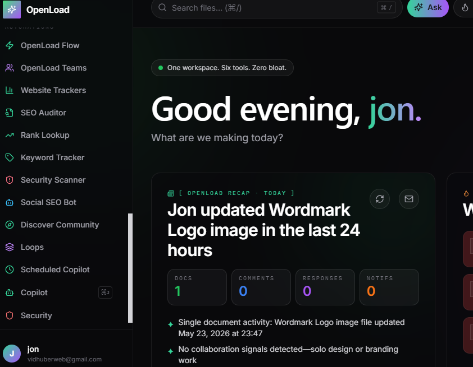473x367 pixels.
Task: Click the flame icon in top bar
Action: [x=465, y=7]
